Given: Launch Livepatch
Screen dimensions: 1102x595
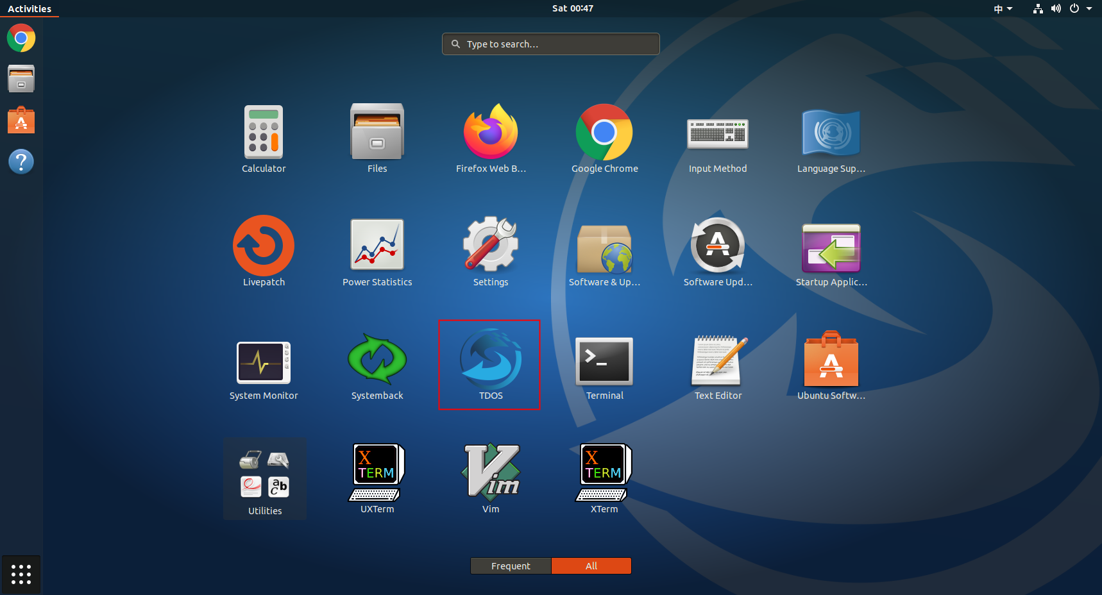Looking at the screenshot, I should 264,252.
